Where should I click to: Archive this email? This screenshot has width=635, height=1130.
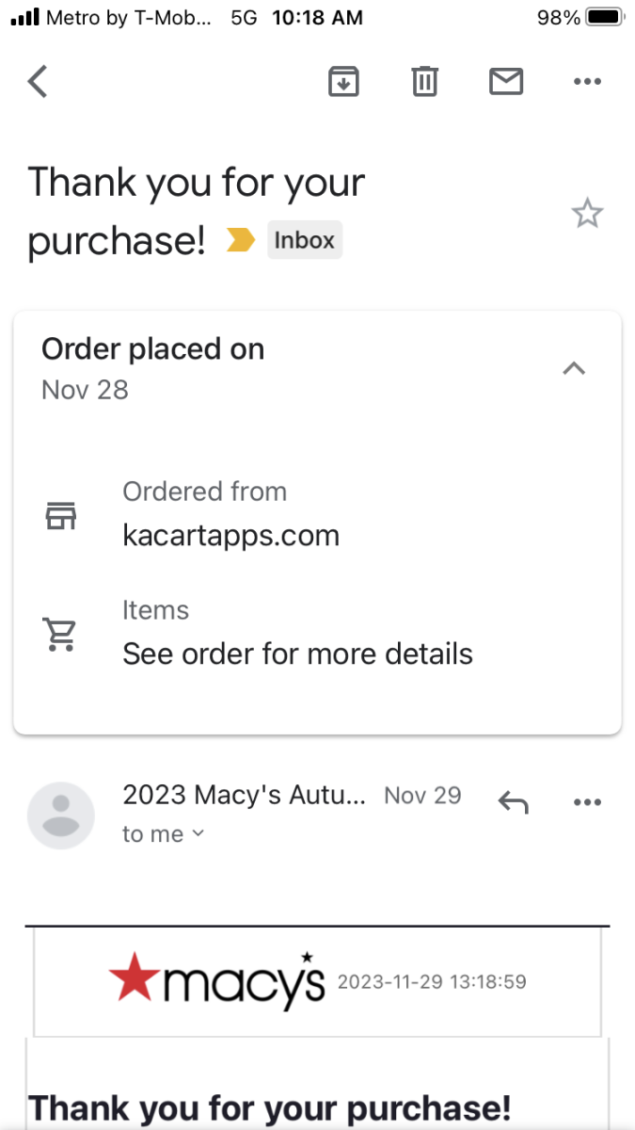(344, 82)
